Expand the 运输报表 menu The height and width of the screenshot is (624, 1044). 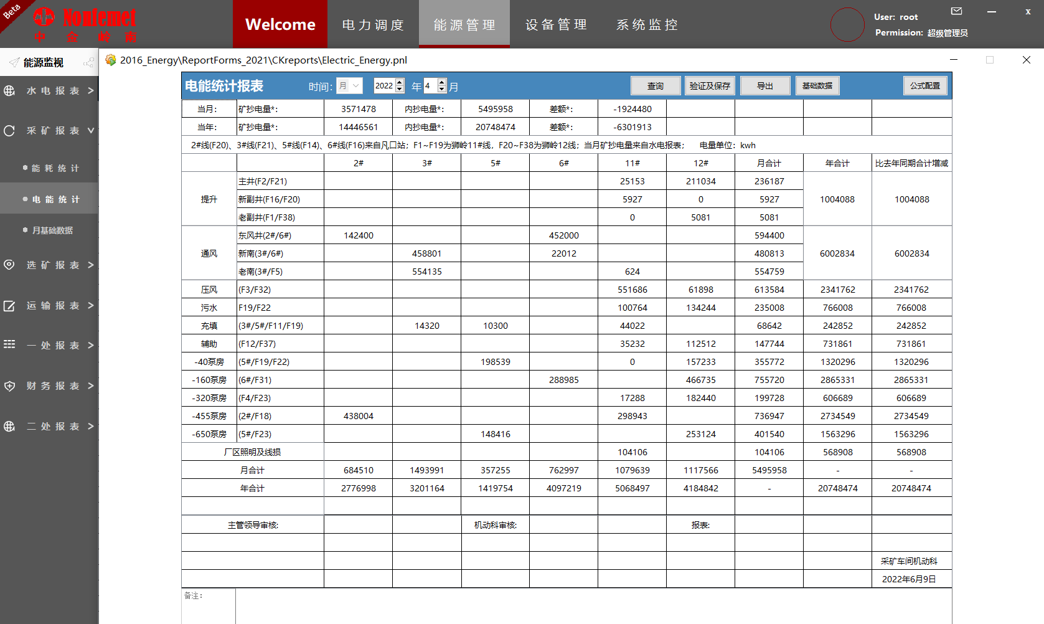pos(91,306)
